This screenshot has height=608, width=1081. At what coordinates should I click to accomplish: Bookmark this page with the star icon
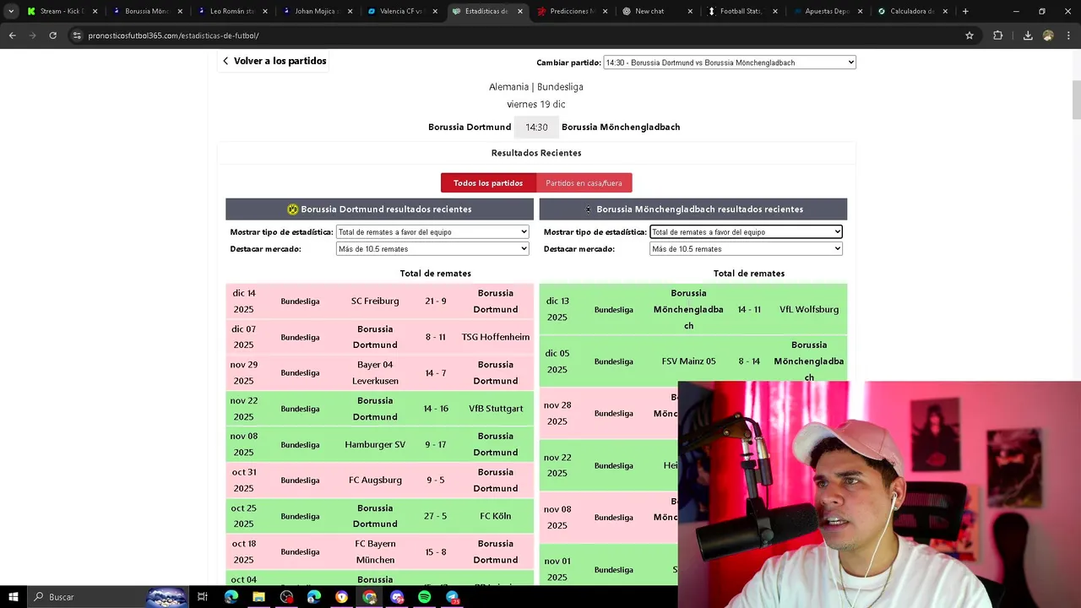coord(970,35)
